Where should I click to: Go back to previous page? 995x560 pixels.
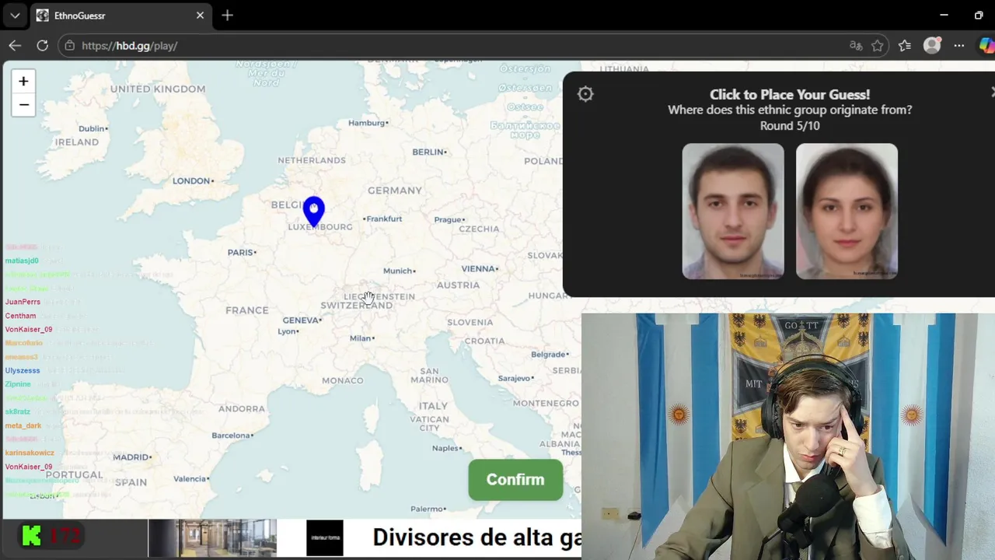(15, 46)
